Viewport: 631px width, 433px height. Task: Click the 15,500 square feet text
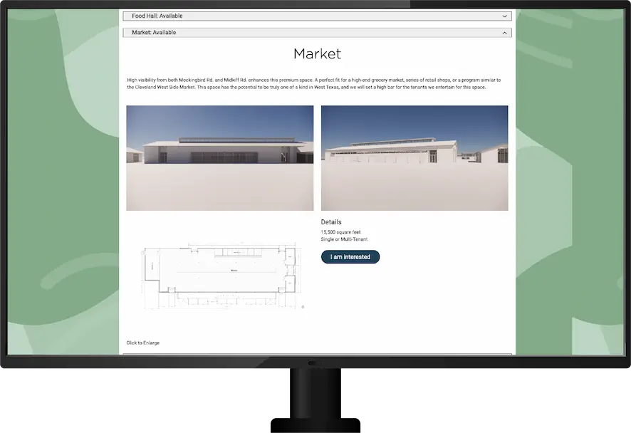click(342, 231)
